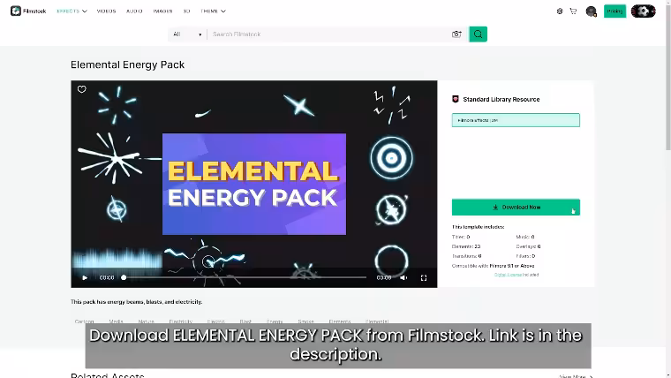671x378 pixels.
Task: Click the Nature tag
Action: click(146, 321)
